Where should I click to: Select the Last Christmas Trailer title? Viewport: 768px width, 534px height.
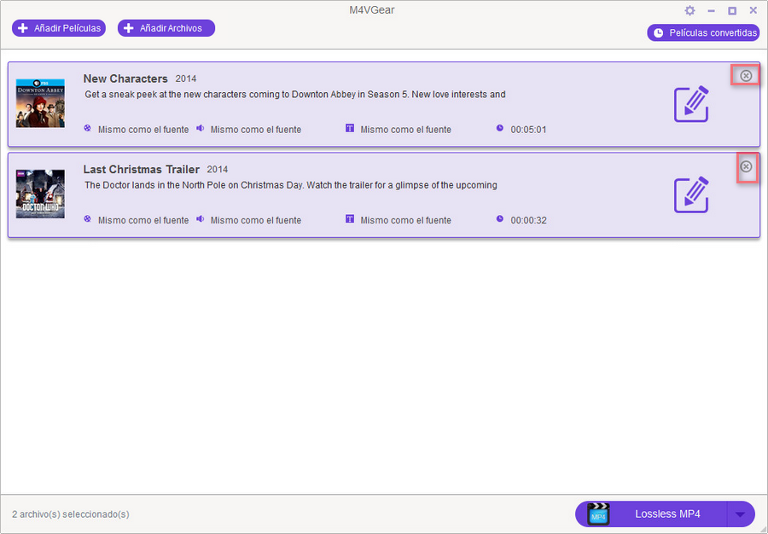141,170
